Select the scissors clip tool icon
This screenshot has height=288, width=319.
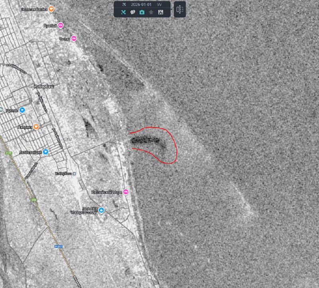point(160,12)
